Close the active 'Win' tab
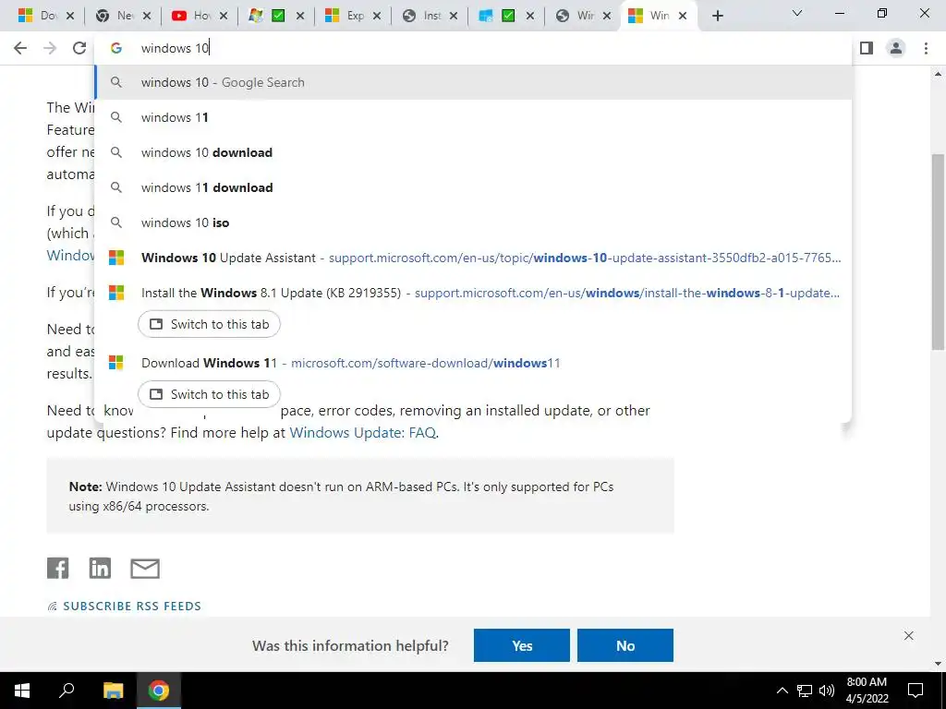Image resolution: width=946 pixels, height=709 pixels. pos(683,17)
